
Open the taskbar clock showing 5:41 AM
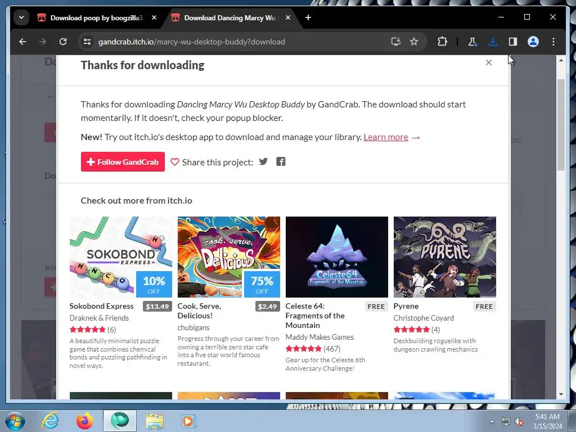(x=547, y=421)
